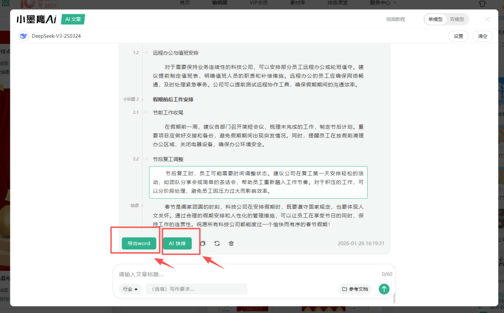Select the AI 文章 tab
Viewport: 504px width, 313px height.
[x=73, y=19]
